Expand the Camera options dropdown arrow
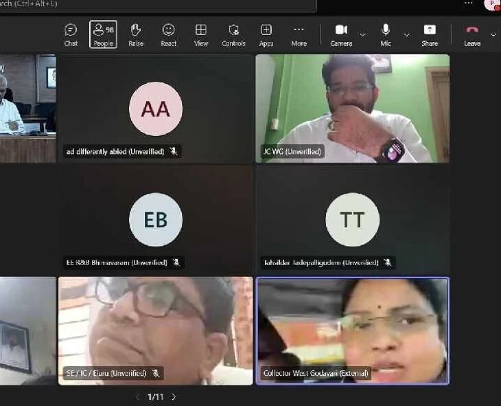501x406 pixels. 362,34
